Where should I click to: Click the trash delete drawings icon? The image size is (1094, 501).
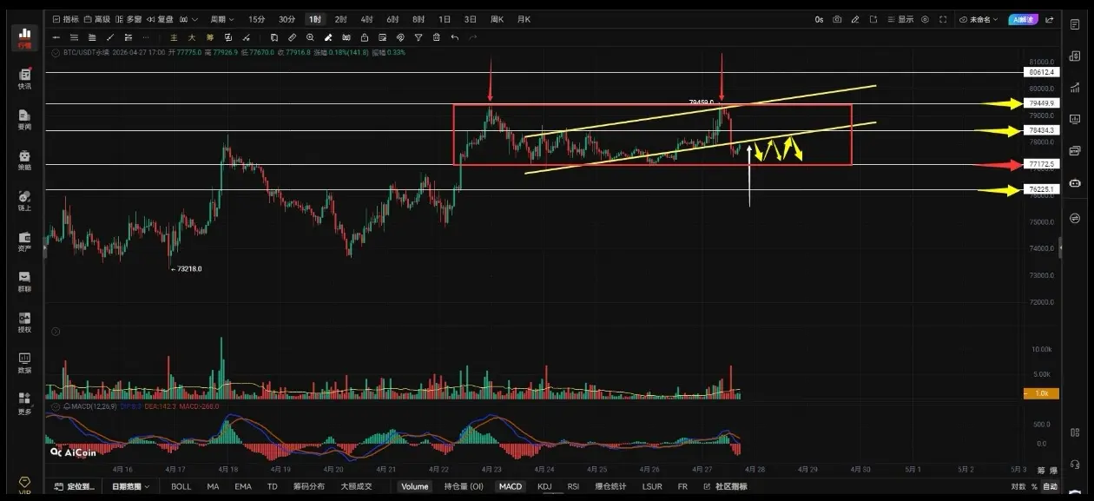point(436,37)
